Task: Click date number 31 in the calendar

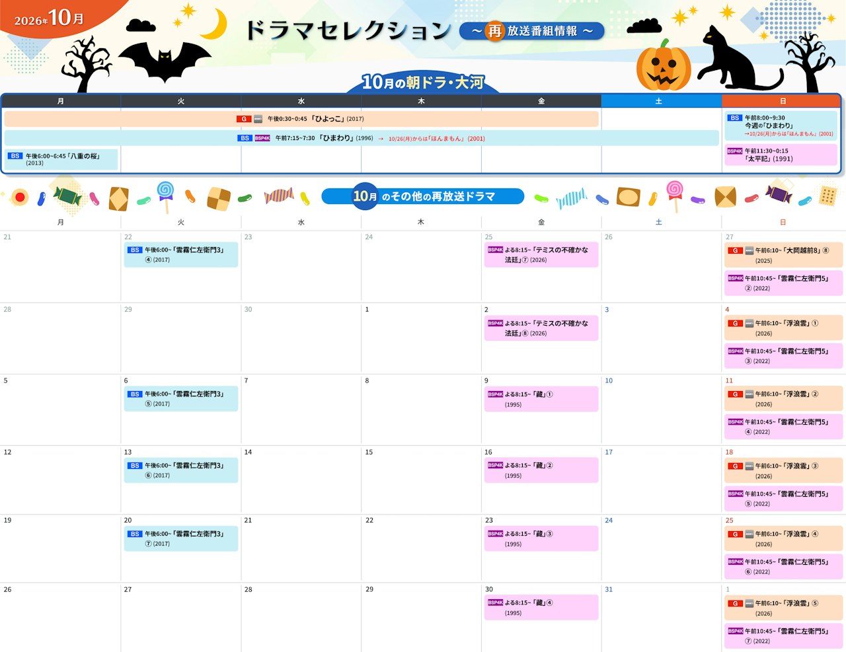Action: [609, 589]
